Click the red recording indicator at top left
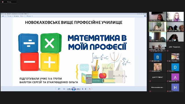Viewport: 185px width, 104px height. (3, 2)
